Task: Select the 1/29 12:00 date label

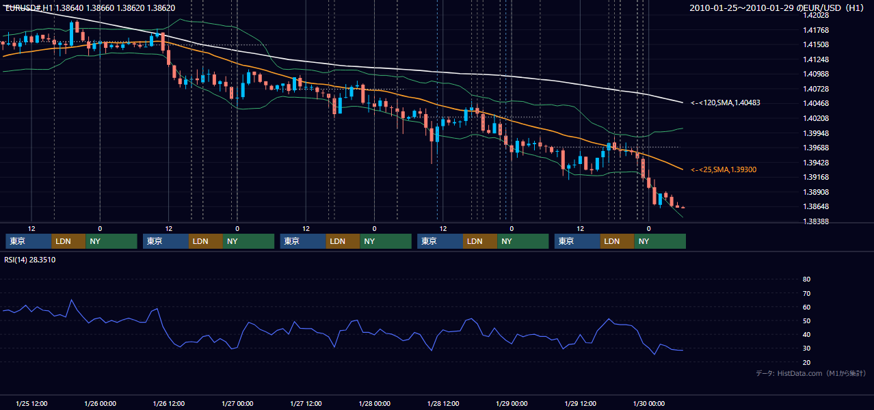Action: pyautogui.click(x=580, y=404)
